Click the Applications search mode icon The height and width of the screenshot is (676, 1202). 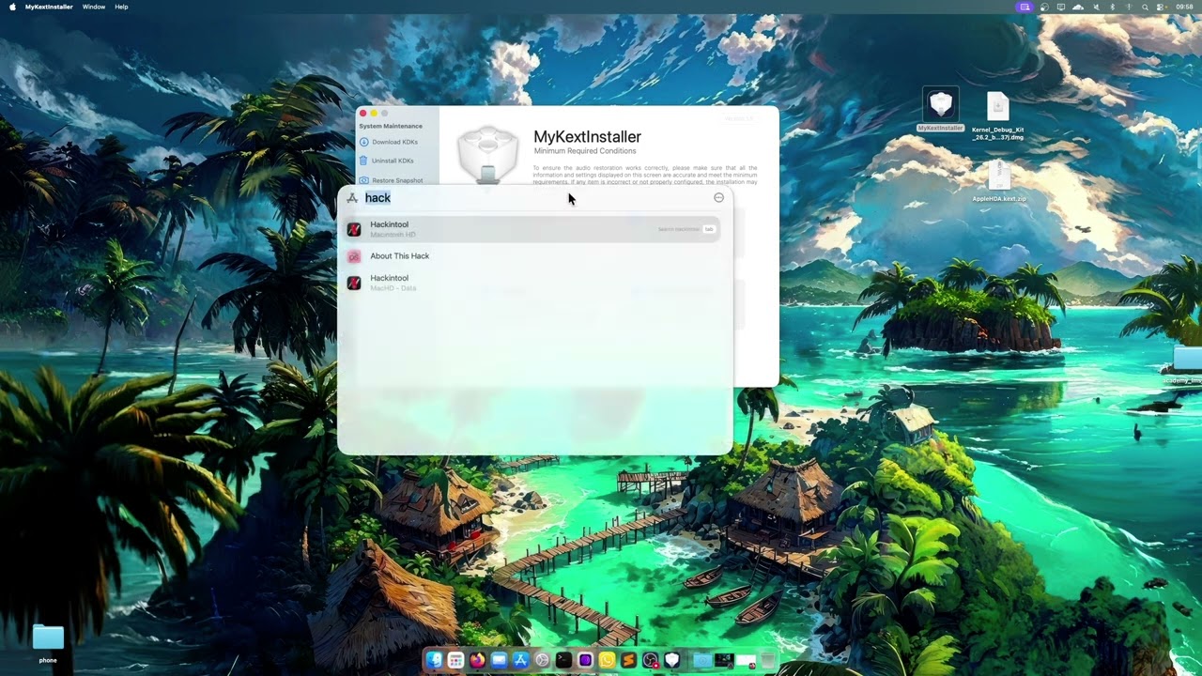click(352, 198)
